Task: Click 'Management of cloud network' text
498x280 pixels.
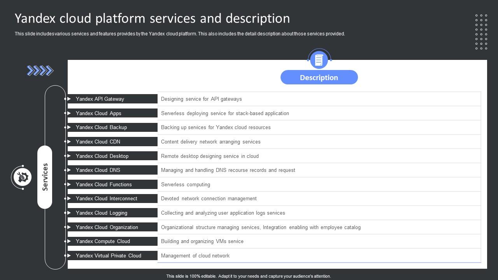Action: coord(195,255)
